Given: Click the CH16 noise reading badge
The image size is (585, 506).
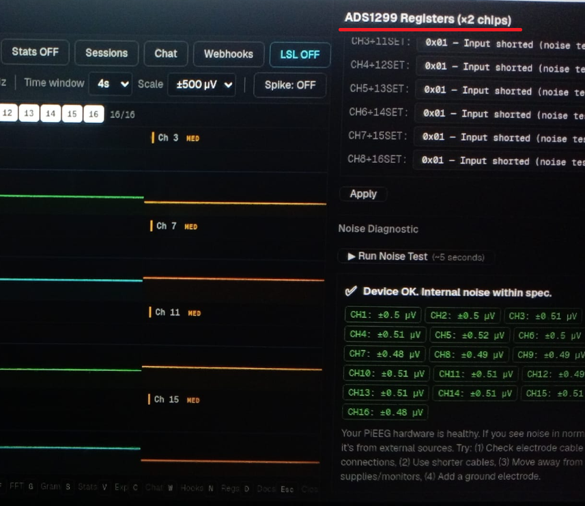Looking at the screenshot, I should (x=384, y=412).
